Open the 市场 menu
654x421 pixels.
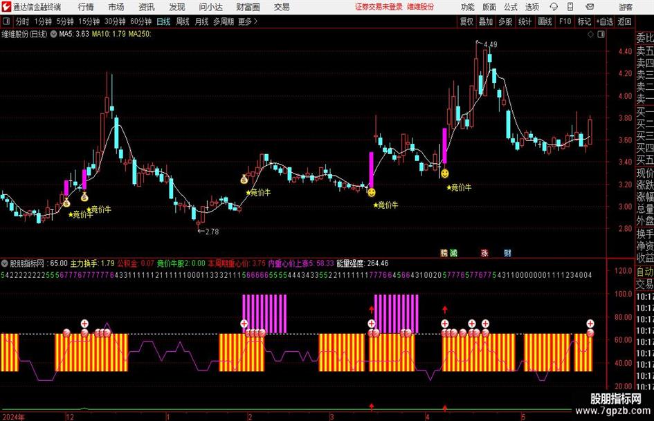[116, 7]
